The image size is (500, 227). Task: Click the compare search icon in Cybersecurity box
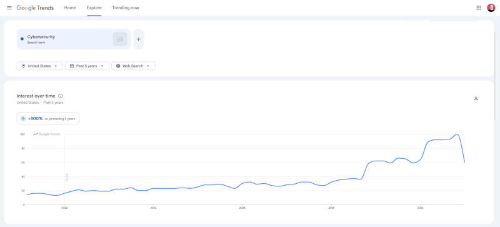[x=120, y=39]
